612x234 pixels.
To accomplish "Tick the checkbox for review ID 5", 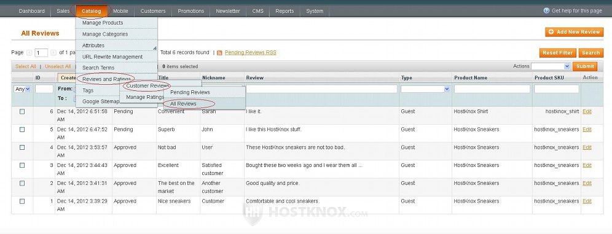I will [x=22, y=130].
